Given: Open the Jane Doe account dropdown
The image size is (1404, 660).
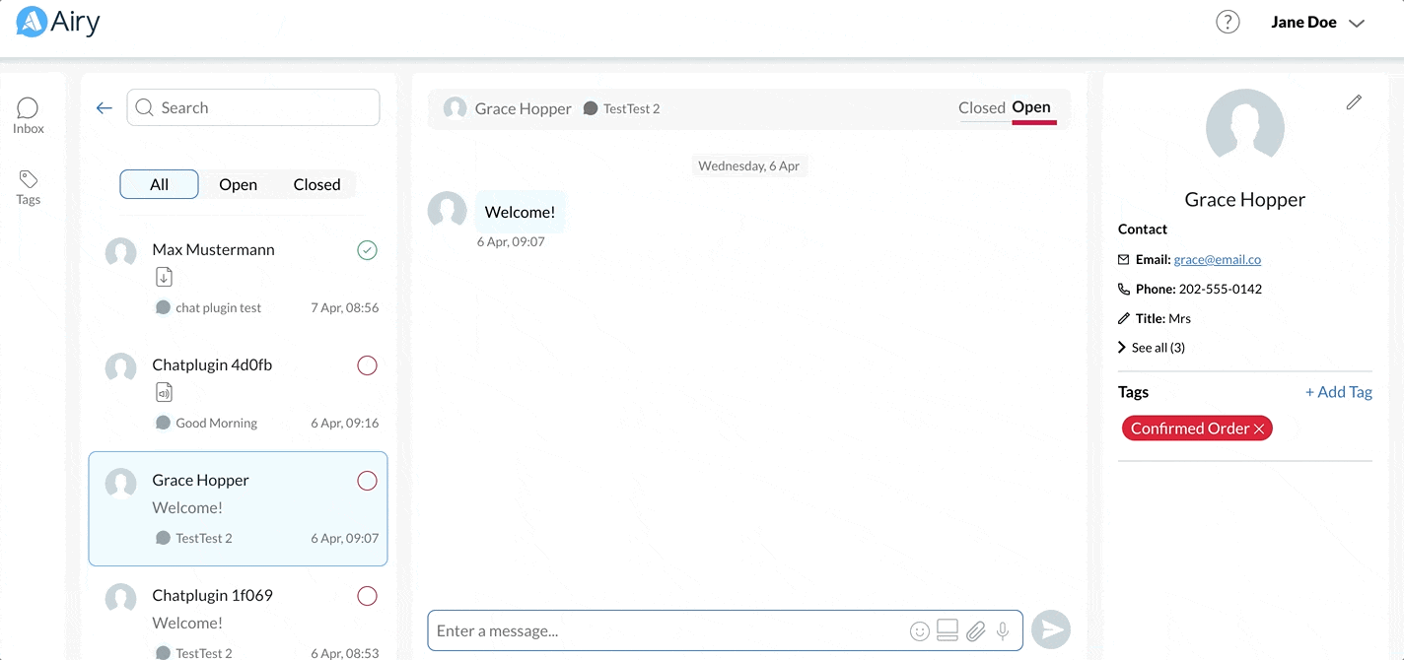Looking at the screenshot, I should point(1317,23).
